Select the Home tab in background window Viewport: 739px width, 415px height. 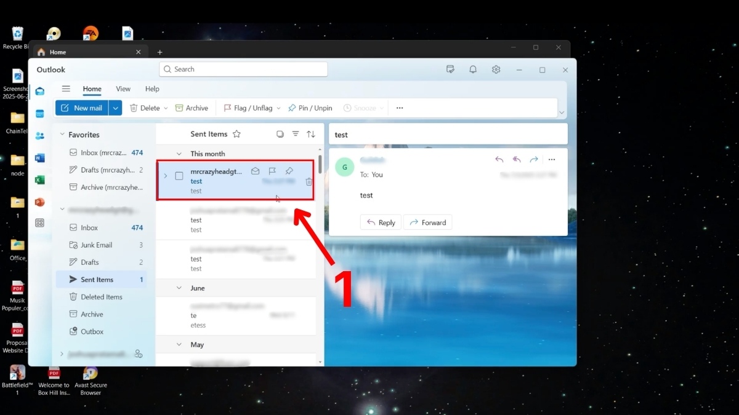click(x=89, y=52)
